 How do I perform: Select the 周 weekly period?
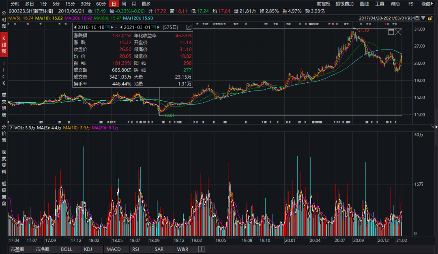click(124, 4)
